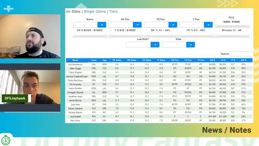Expand the Slate dropdown

[x=191, y=45]
